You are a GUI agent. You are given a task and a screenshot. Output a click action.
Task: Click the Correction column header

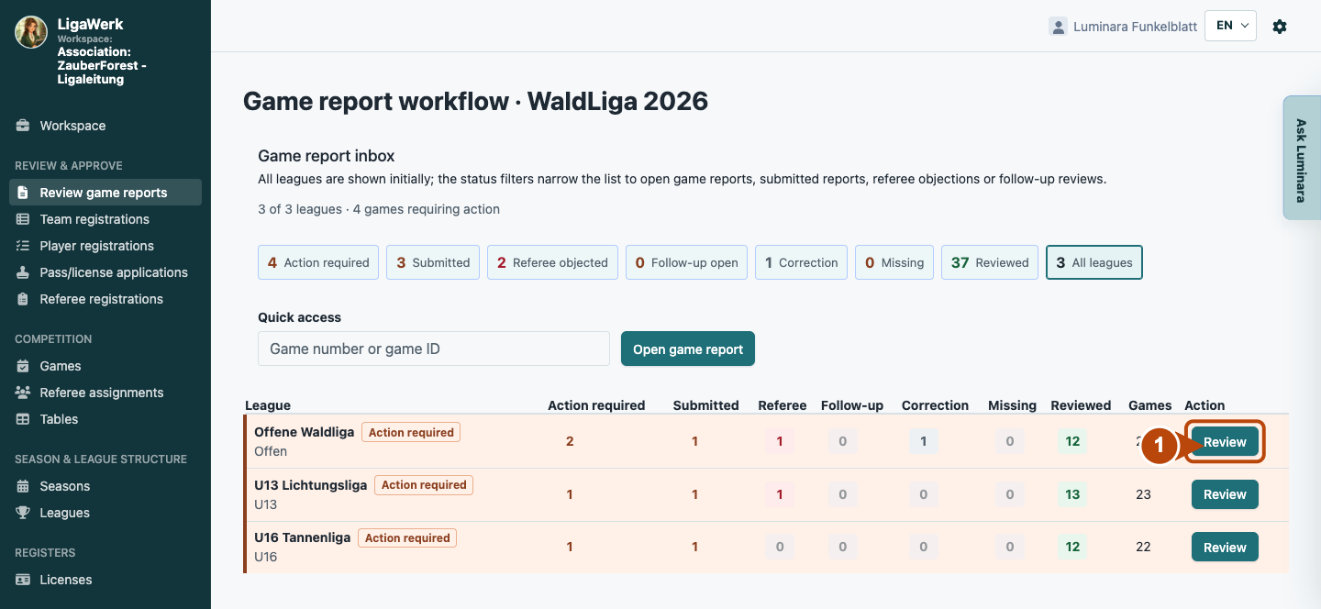935,405
